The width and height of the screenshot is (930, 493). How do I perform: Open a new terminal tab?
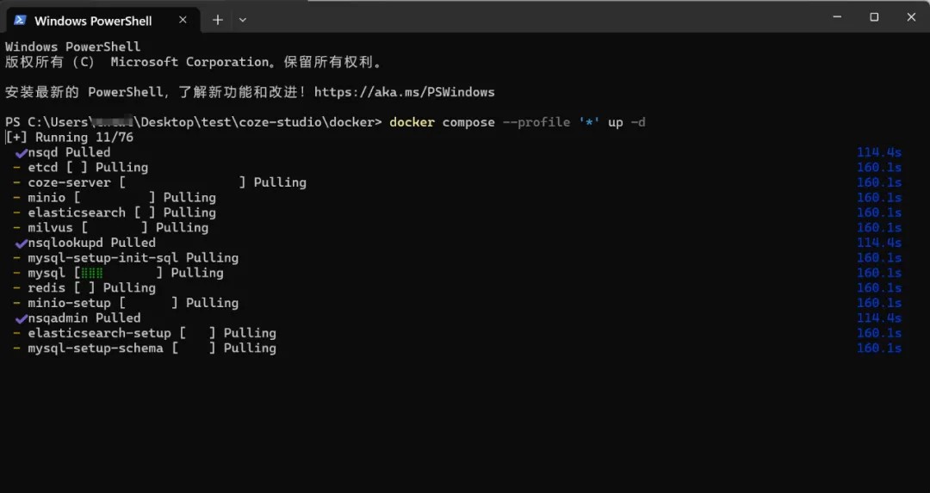(218, 20)
